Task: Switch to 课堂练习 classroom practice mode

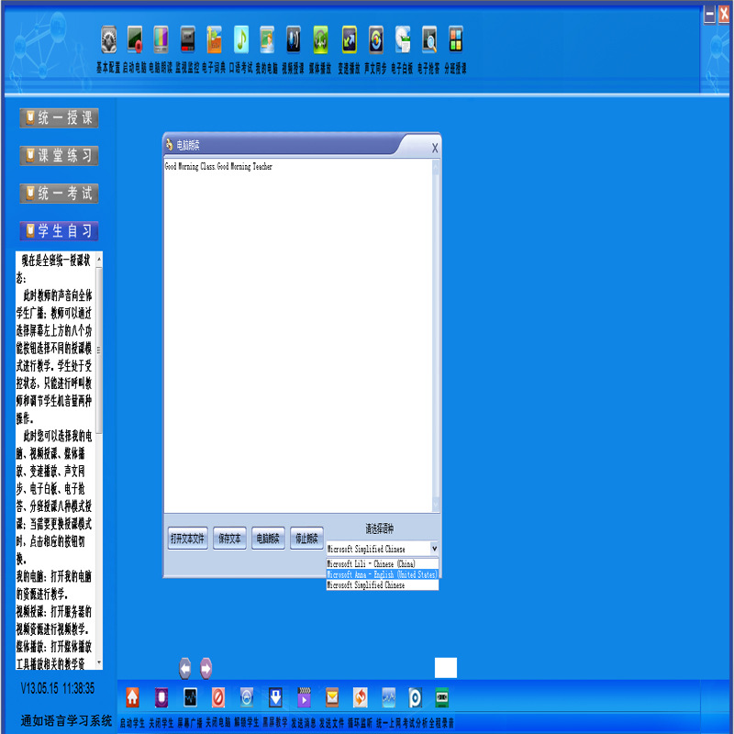Action: 58,155
